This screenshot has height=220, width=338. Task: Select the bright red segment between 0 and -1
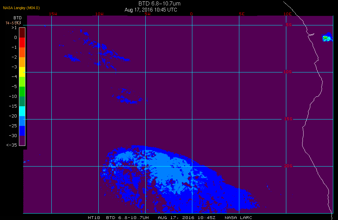click(x=22, y=42)
